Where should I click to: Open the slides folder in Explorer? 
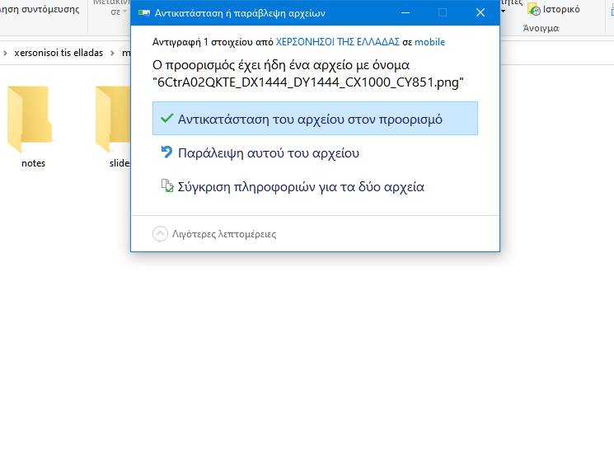113,127
